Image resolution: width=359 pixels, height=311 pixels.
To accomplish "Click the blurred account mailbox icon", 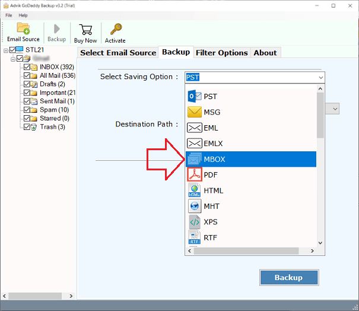I will (x=27, y=58).
